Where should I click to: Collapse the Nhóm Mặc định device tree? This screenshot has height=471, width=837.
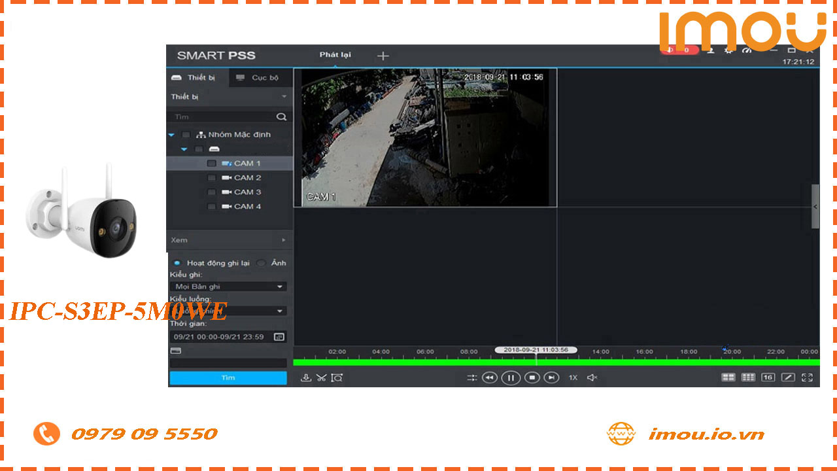coord(171,134)
